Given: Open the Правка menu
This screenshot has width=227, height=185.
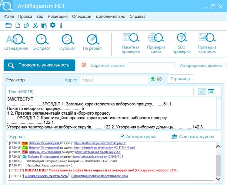Looking at the screenshot, I should (x=25, y=17).
